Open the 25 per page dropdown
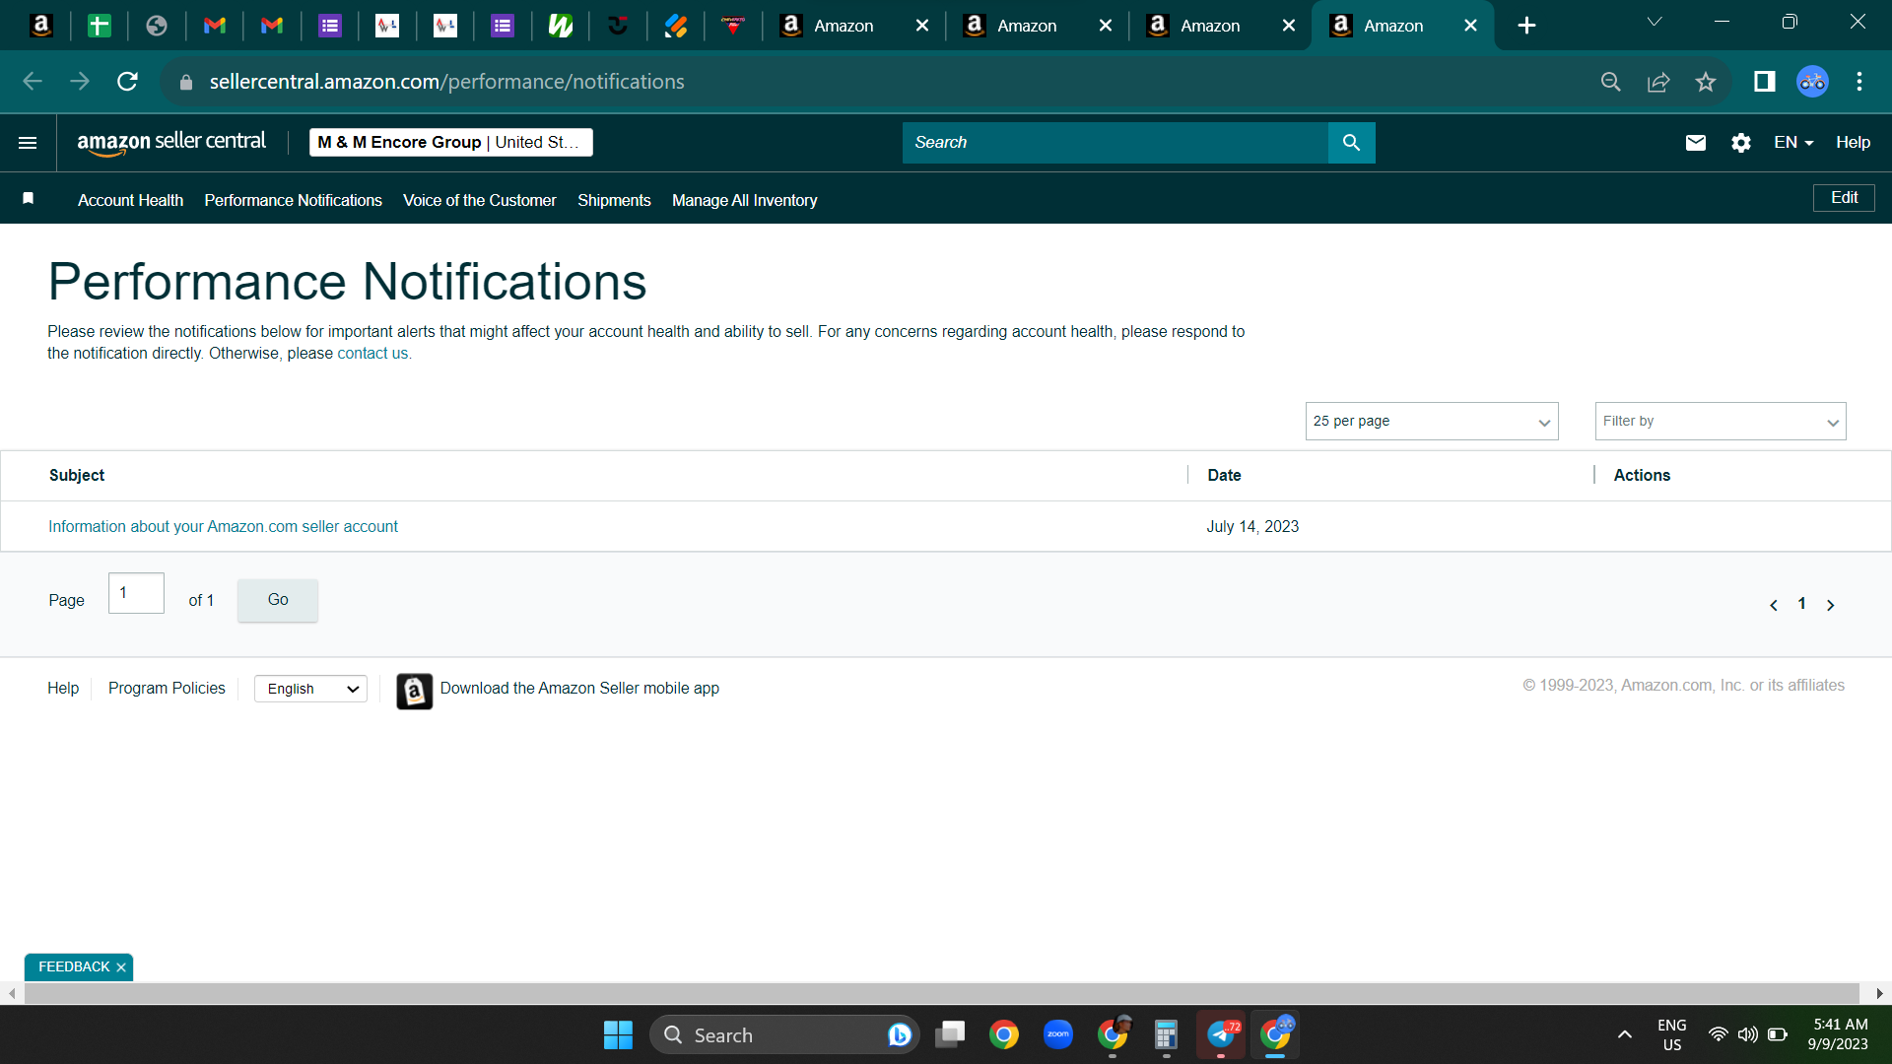This screenshot has width=1892, height=1064. pyautogui.click(x=1432, y=422)
